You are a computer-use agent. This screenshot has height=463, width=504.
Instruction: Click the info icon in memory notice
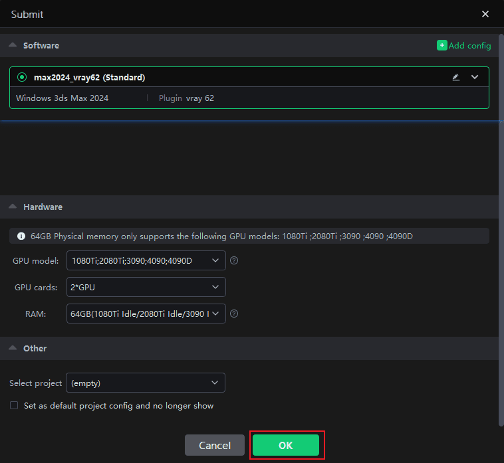coord(21,236)
